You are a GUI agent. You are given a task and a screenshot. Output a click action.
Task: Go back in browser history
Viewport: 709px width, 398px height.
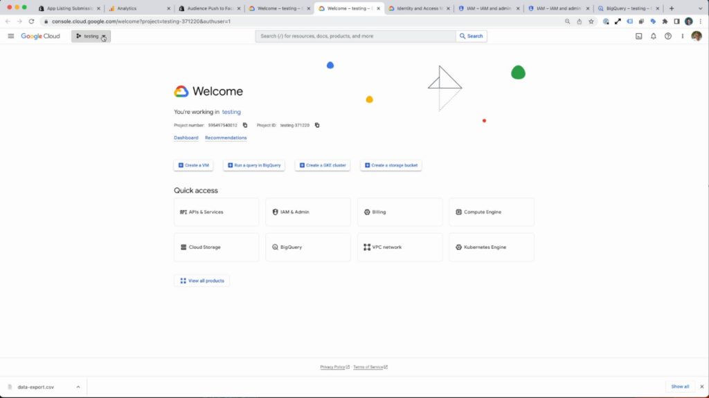click(x=8, y=21)
